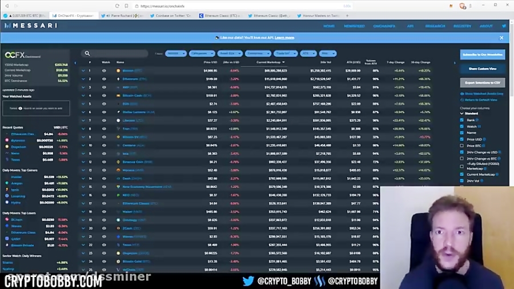Click the Litecoin logo in row 7

pos(118,121)
